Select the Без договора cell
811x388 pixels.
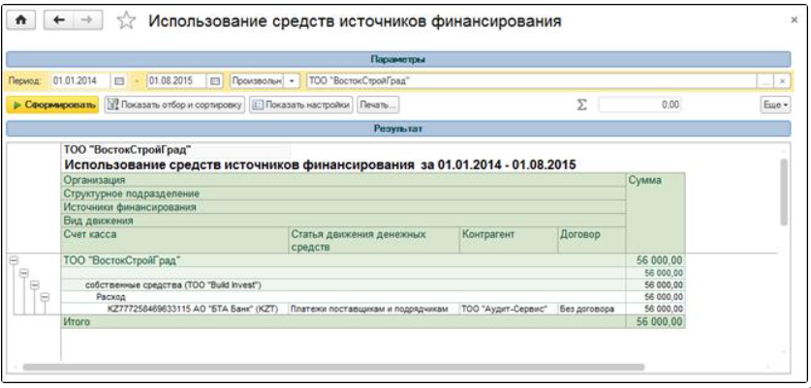(592, 309)
